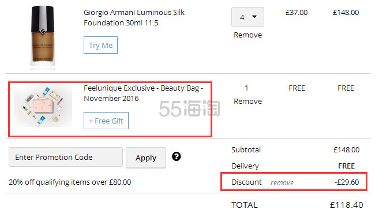Remove the Giorgio Armani foundation from basket
This screenshot has height=217, width=379.
pyautogui.click(x=247, y=35)
